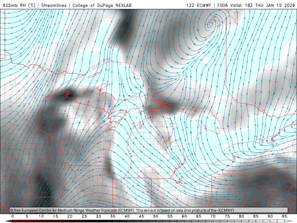Screen dimensions: 297x223
Task: Click the '80' label on the color scale
Action: click(242, 216)
